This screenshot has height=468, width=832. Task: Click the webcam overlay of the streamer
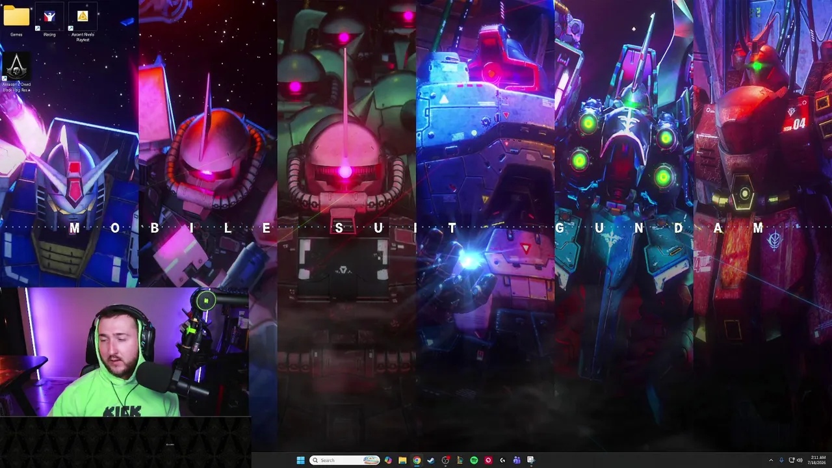pyautogui.click(x=125, y=352)
